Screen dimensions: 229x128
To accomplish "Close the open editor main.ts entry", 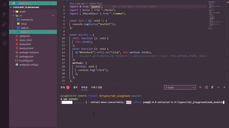I will coord(14,3).
